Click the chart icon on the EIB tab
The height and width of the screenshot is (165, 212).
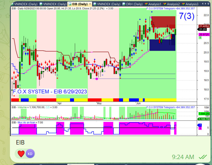pos(70,4)
